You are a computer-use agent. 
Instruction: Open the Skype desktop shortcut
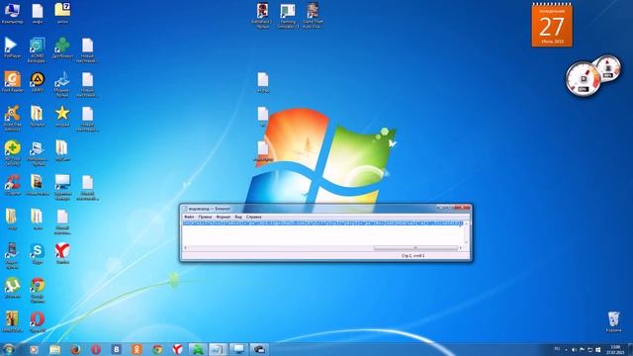tap(38, 254)
